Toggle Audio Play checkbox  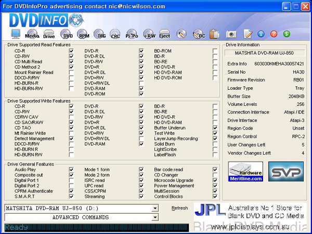71,170
